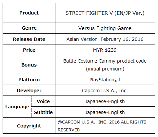The height and width of the screenshot is (137, 158).
Task: Click the Platform label cell
Action: (29, 79)
